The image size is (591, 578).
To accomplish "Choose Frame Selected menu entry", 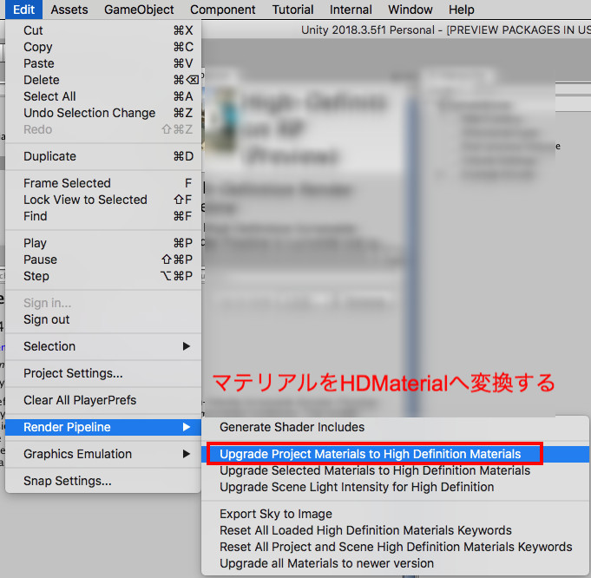I will pos(103,183).
